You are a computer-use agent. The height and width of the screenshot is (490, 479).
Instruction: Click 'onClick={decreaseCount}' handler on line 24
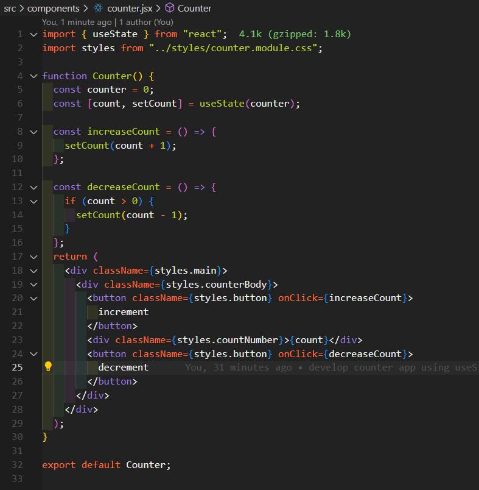pyautogui.click(x=343, y=354)
